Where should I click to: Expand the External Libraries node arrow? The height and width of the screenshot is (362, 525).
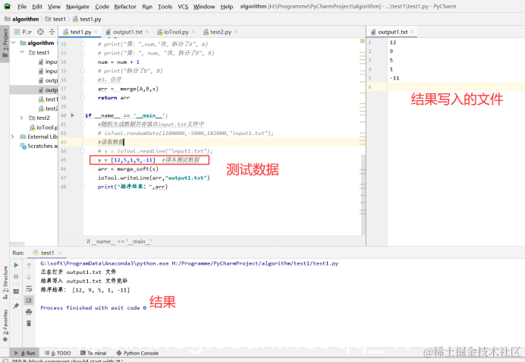pos(13,137)
